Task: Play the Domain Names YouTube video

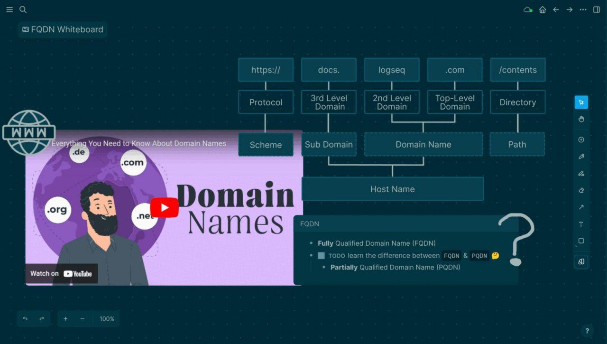Action: (164, 208)
